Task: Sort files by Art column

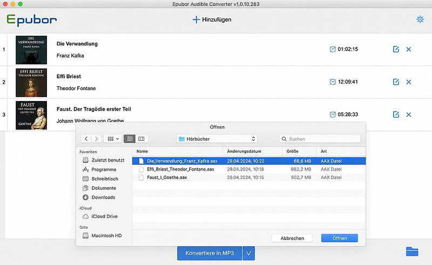Action: (341, 151)
